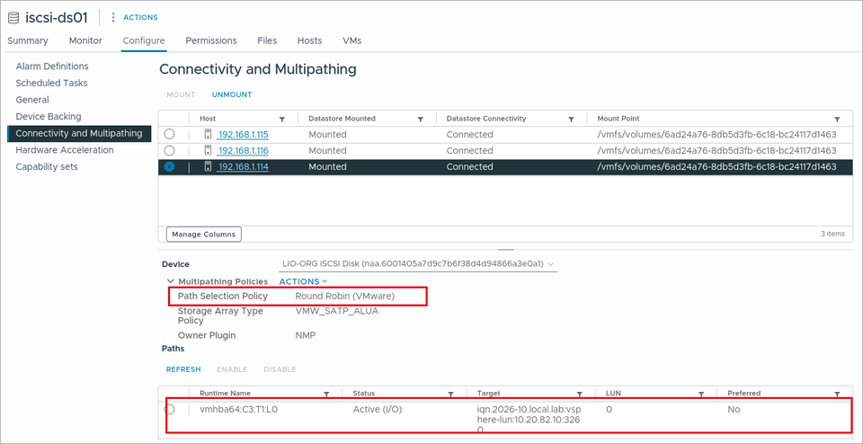
Task: Open the Device dropdown LIO-ORG iSCSI Disk
Action: tap(416, 264)
